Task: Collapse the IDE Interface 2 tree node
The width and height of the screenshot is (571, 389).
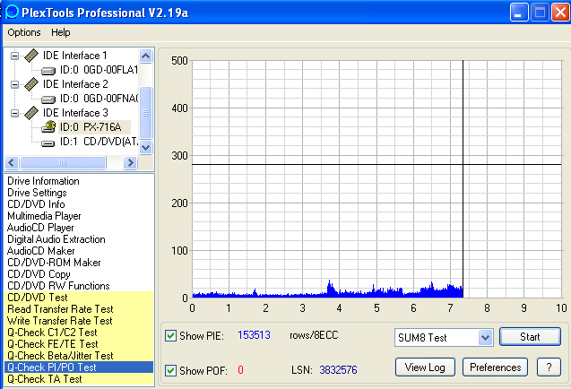Action: [x=14, y=84]
